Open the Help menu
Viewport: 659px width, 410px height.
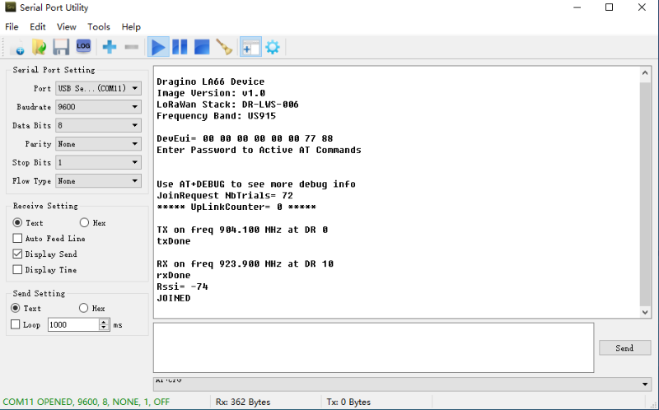click(x=131, y=26)
